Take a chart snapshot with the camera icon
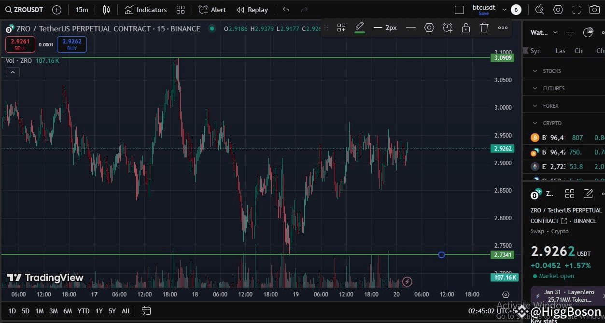 594,10
